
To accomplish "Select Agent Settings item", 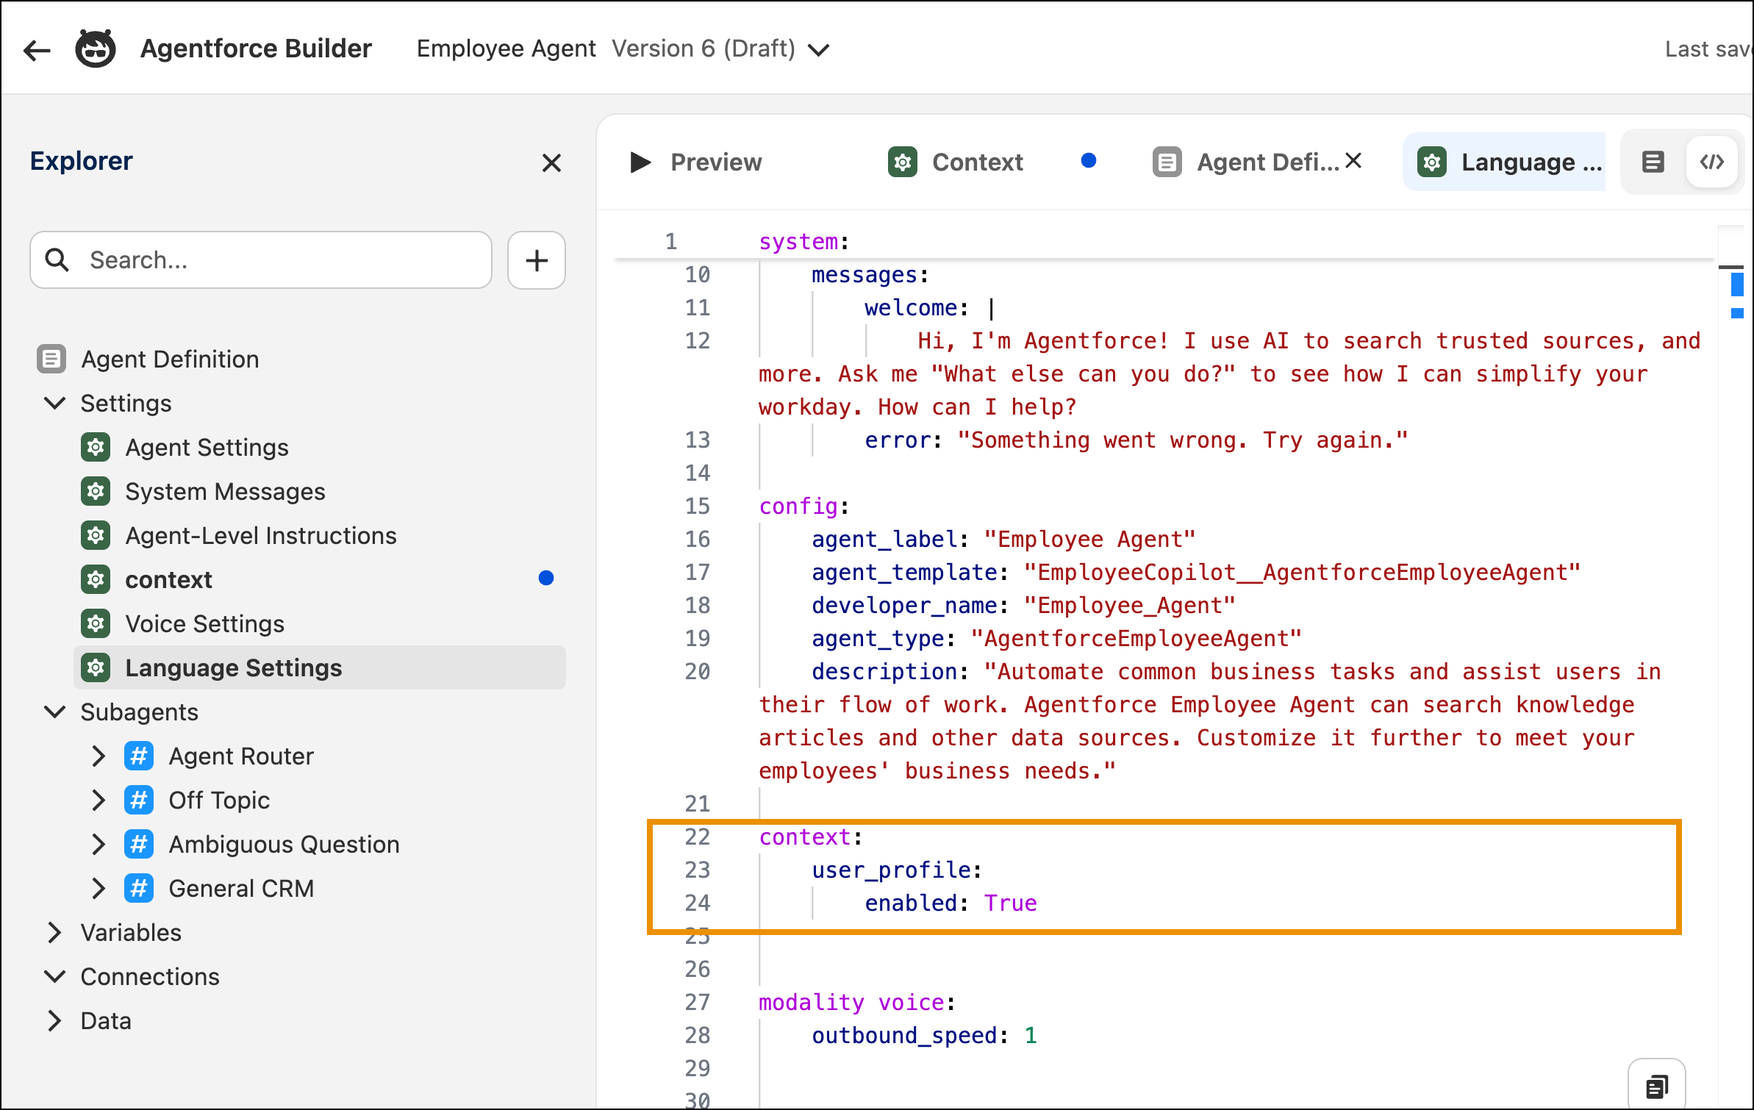I will pos(207,447).
